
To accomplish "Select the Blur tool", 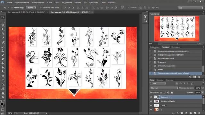I will click(3, 67).
